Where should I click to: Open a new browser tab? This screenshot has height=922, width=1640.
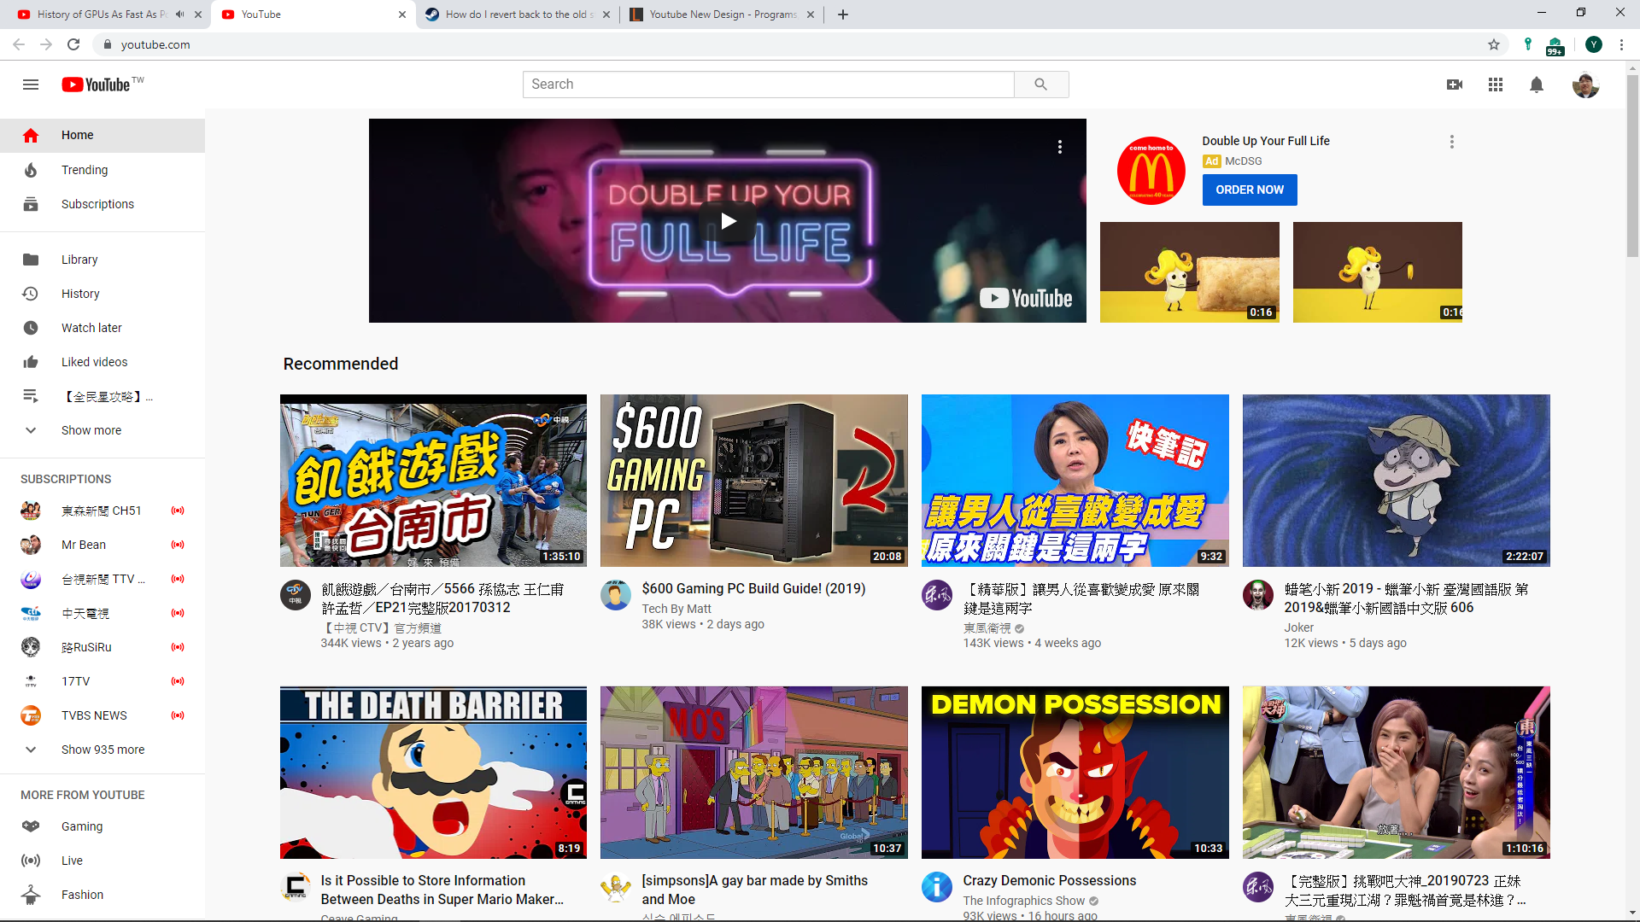click(843, 15)
